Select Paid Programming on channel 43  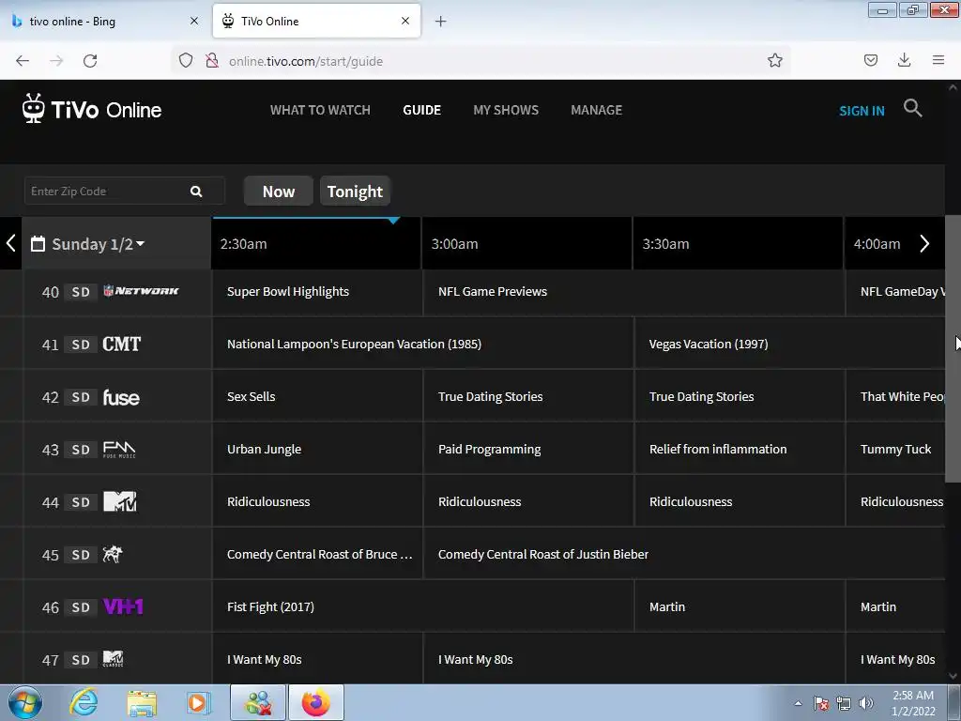coord(528,450)
